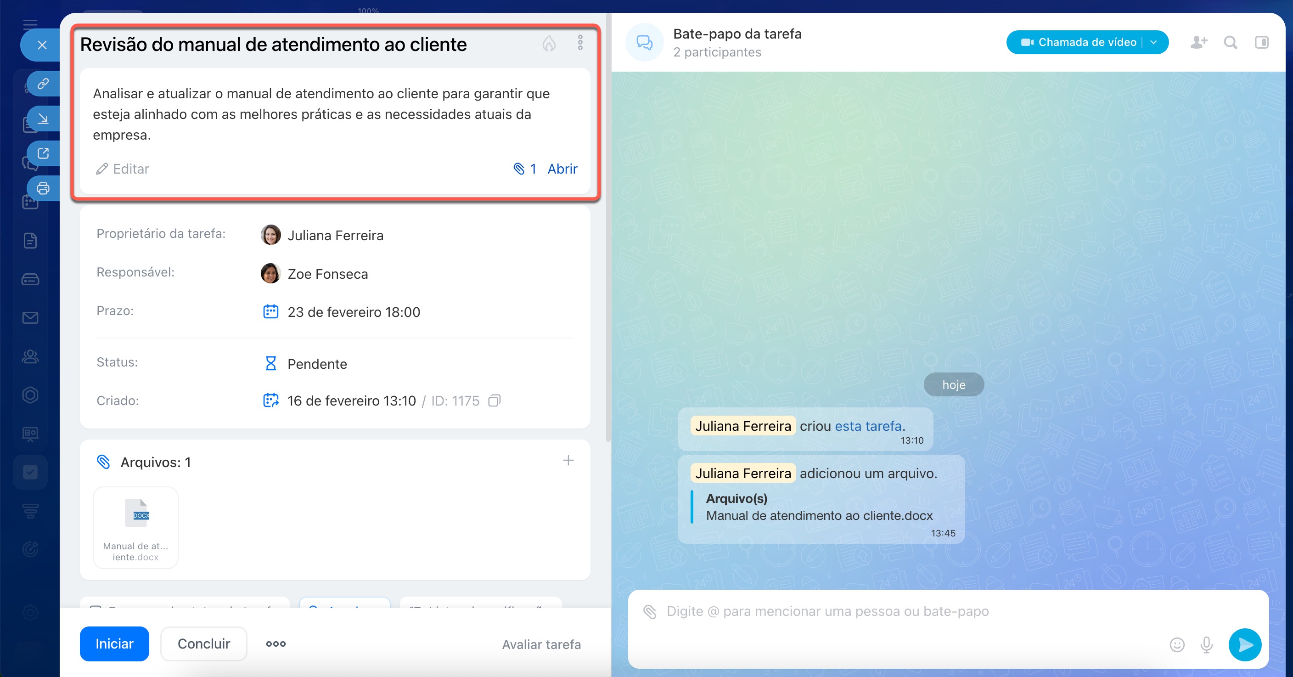The image size is (1293, 677).
Task: Click the print task side button
Action: (x=43, y=188)
